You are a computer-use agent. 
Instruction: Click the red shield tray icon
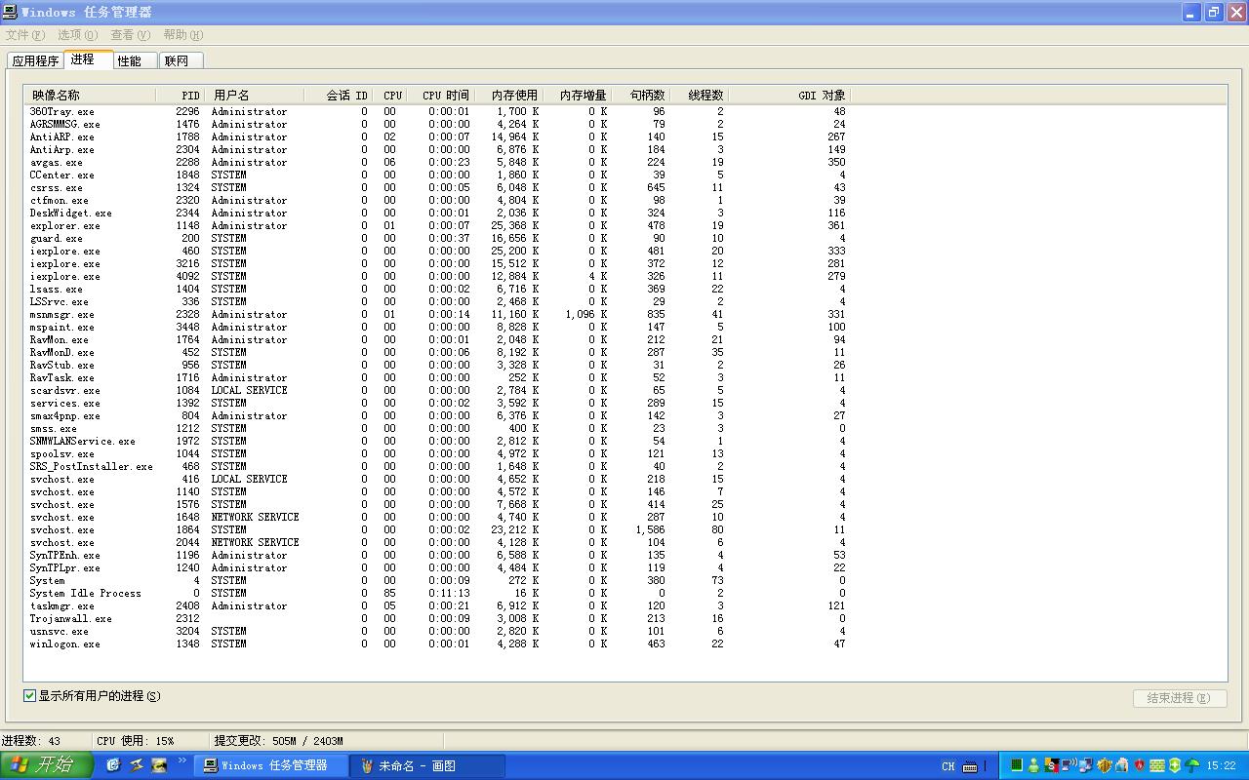point(1140,765)
